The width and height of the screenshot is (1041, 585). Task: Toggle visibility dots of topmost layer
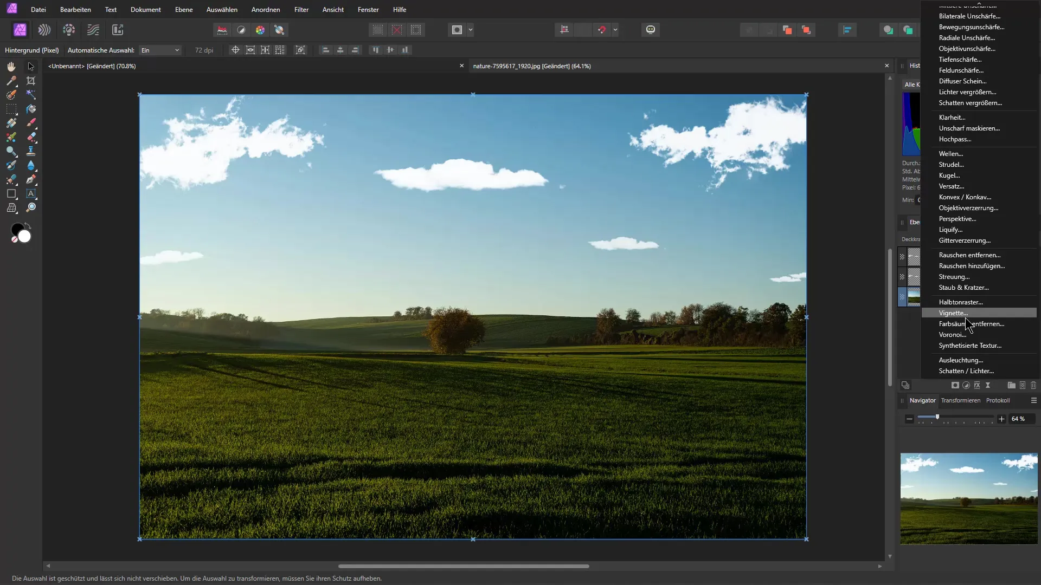[x=902, y=257]
